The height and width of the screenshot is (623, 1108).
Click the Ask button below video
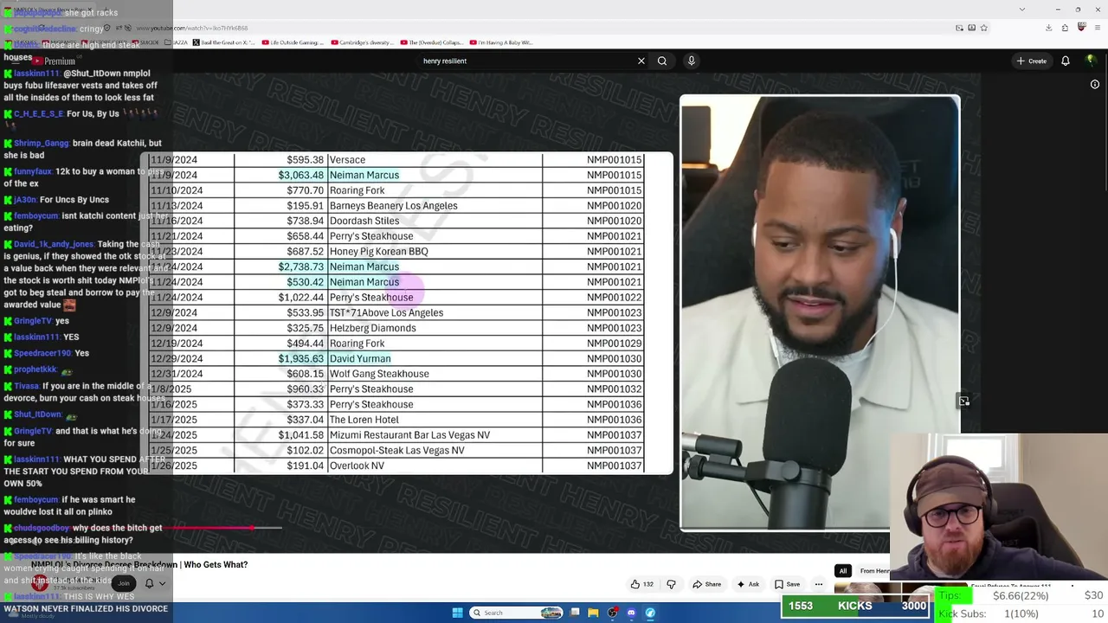[748, 584]
